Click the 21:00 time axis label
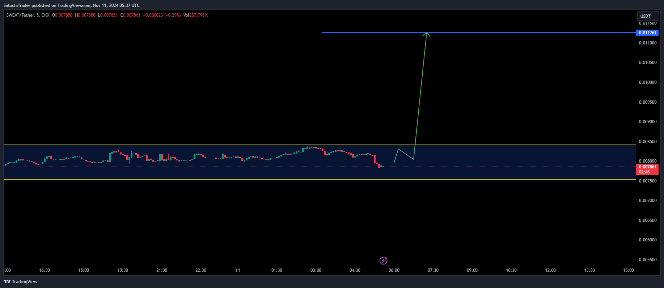The width and height of the screenshot is (664, 288). pos(162,270)
